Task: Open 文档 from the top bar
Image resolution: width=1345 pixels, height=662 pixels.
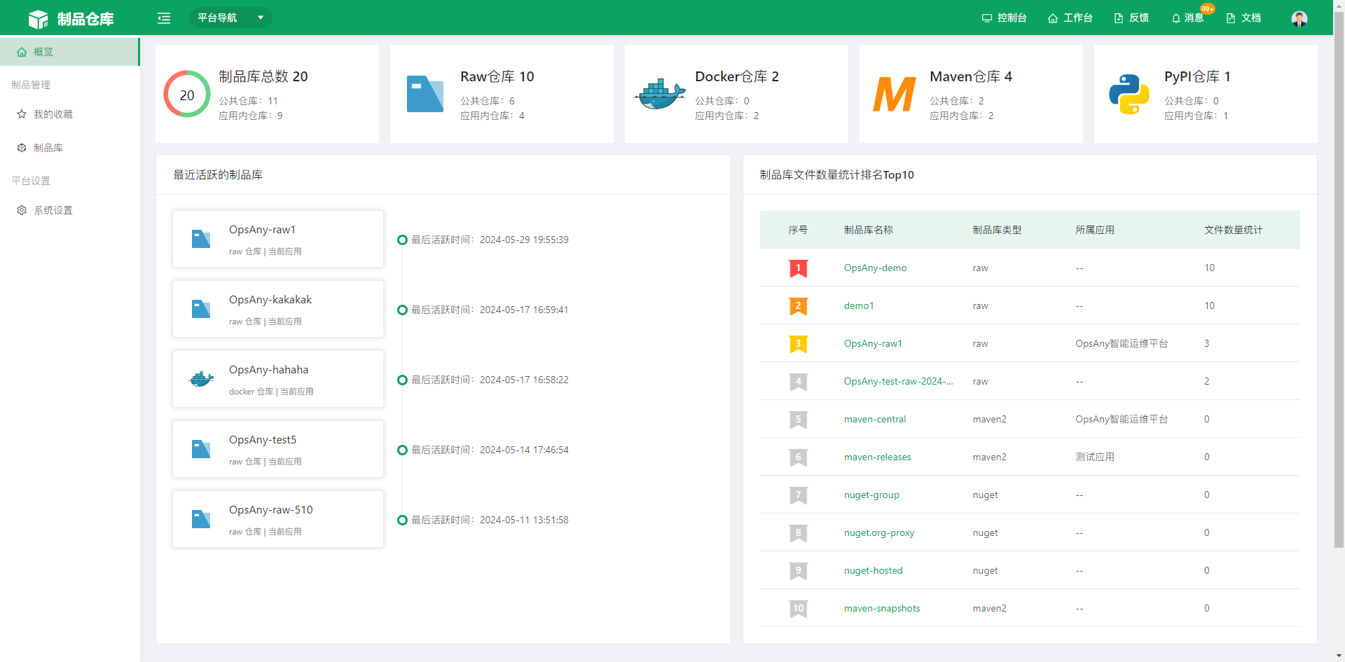Action: (1243, 18)
